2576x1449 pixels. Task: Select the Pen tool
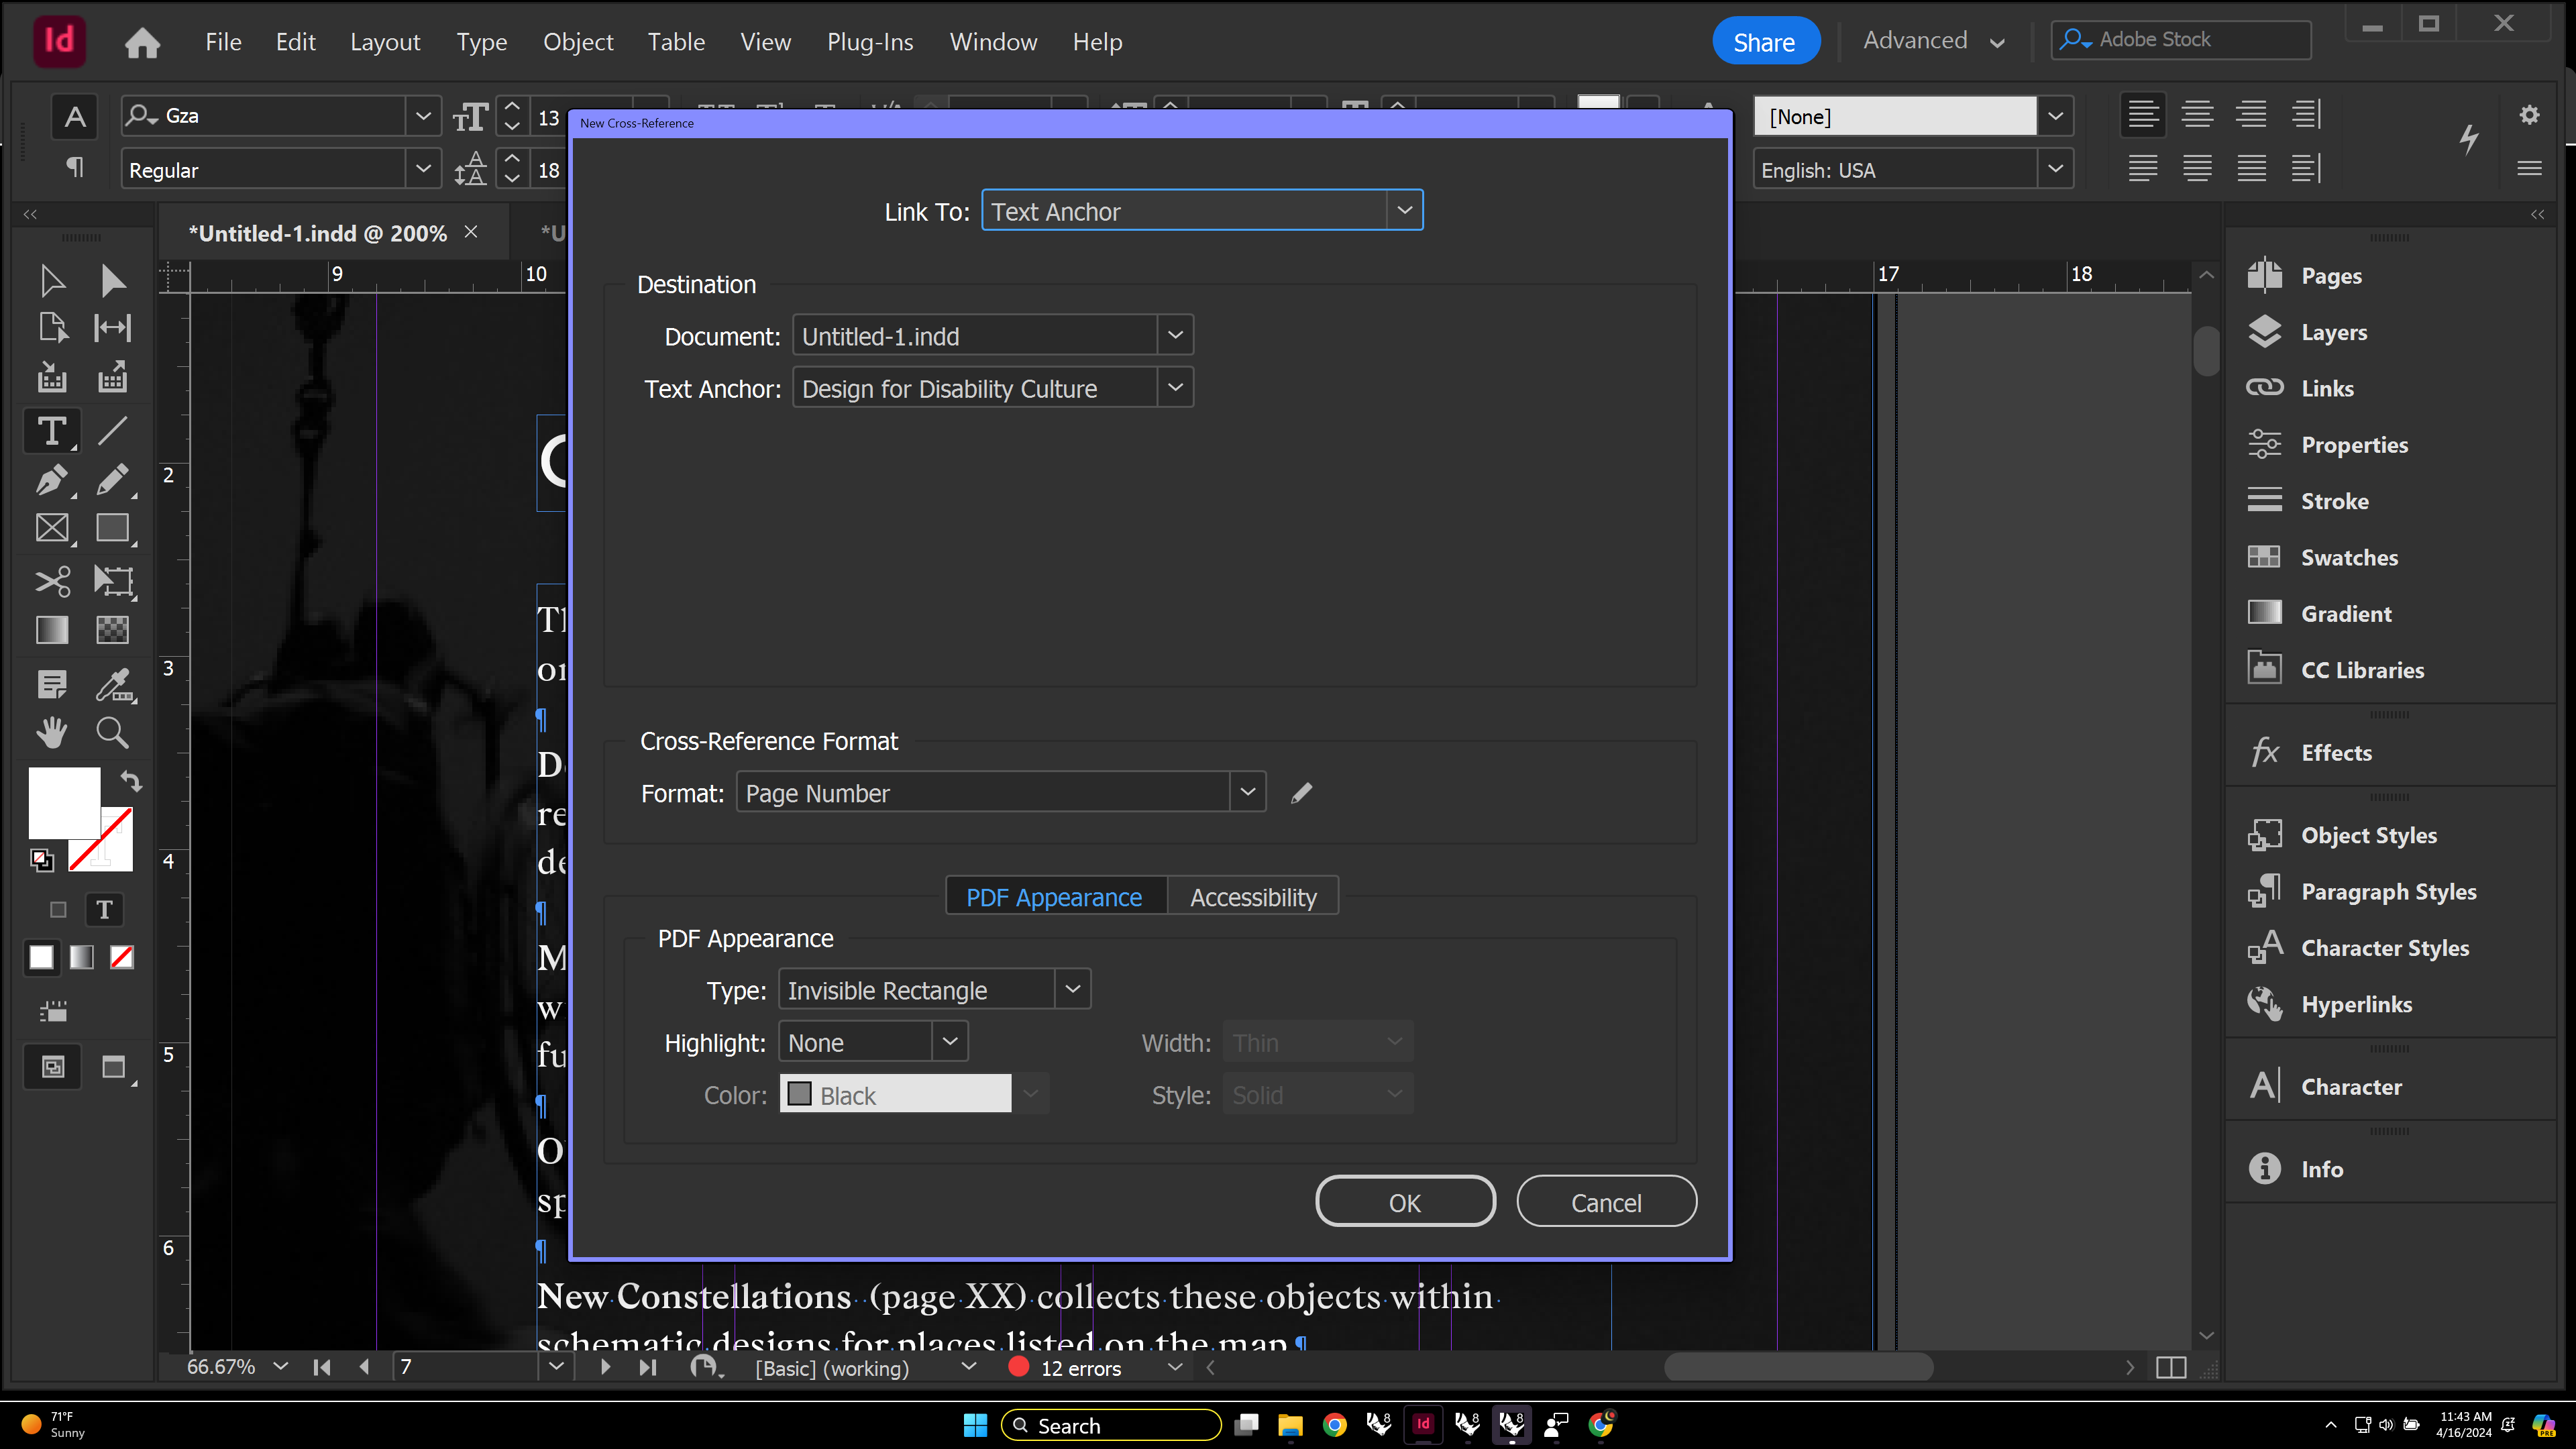[51, 480]
